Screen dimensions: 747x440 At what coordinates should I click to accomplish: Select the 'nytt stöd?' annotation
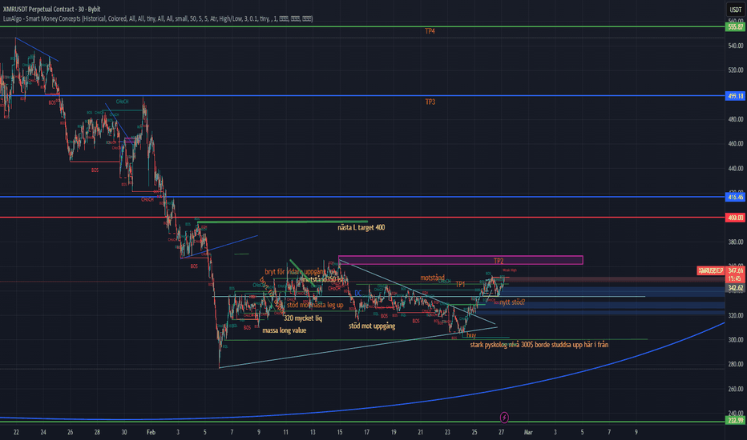point(512,302)
